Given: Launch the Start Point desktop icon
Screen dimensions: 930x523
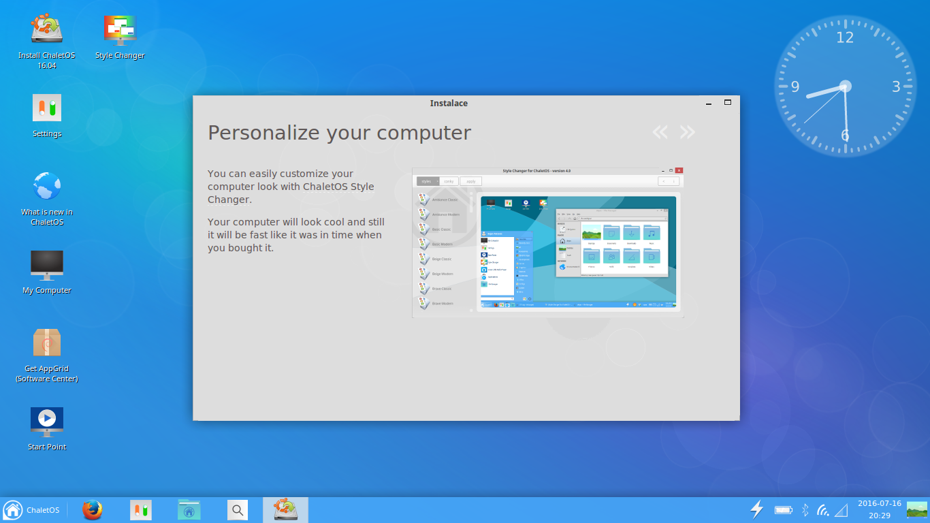Looking at the screenshot, I should [x=47, y=428].
